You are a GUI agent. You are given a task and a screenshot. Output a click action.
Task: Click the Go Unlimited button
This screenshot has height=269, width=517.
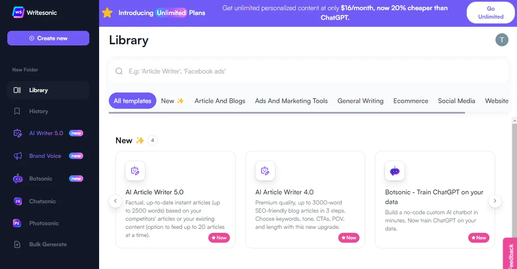tap(491, 12)
